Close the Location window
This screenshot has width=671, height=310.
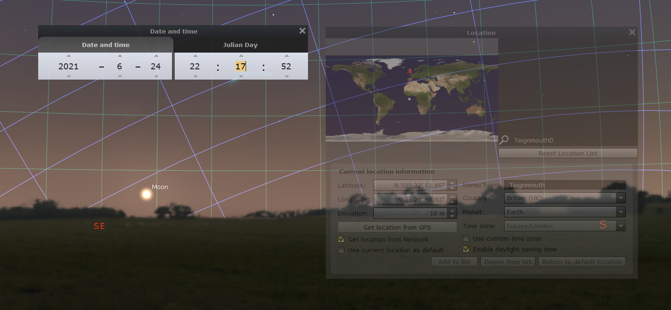point(632,32)
